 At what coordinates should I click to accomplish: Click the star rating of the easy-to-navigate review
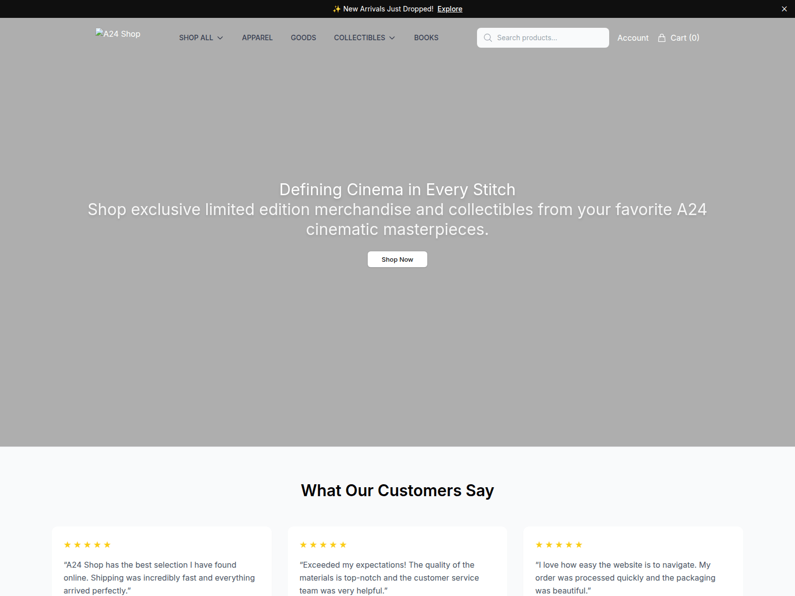click(x=559, y=545)
